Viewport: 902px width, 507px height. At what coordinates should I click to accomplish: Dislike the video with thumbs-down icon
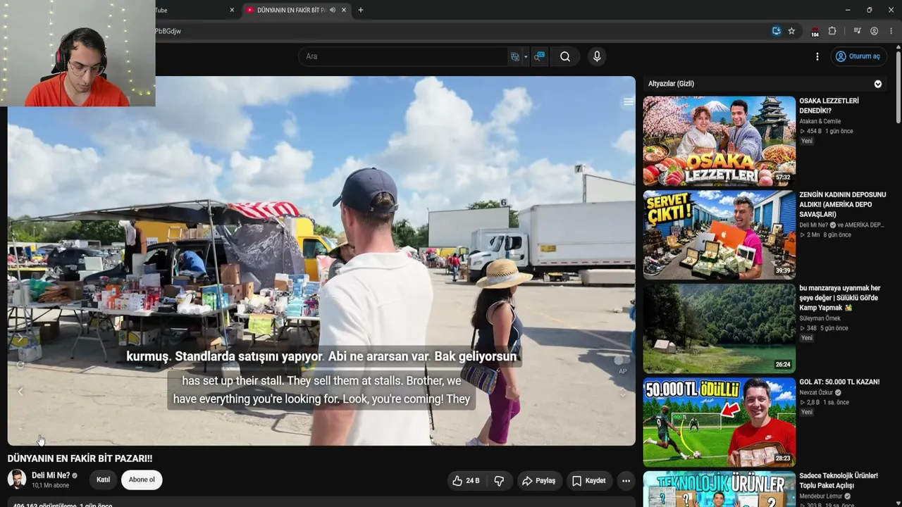[x=499, y=480]
